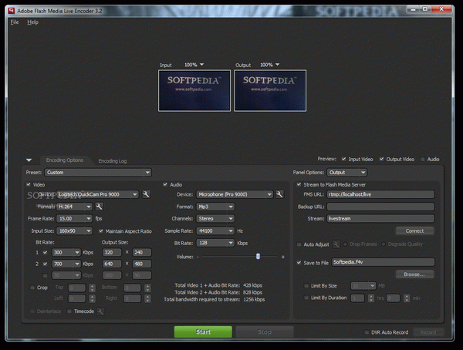Enable Limit By Size checkbox

[x=306, y=285]
